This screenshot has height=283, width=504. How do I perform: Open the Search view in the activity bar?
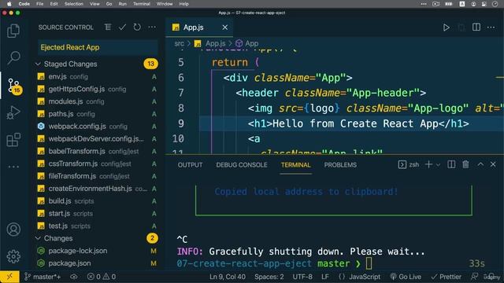(14, 57)
